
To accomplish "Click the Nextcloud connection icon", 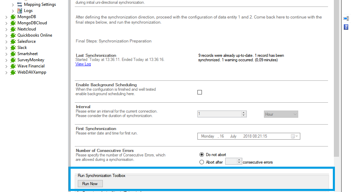I will pyautogui.click(x=13, y=29).
